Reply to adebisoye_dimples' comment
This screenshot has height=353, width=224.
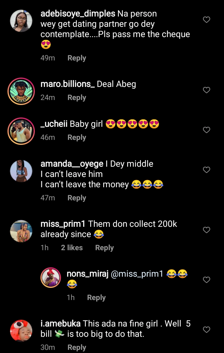pyautogui.click(x=77, y=58)
